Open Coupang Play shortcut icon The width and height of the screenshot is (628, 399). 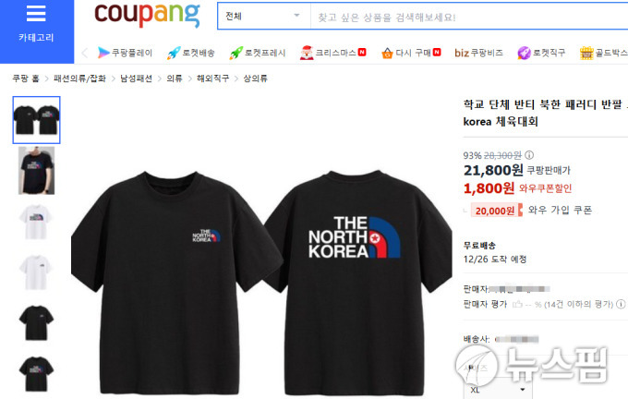103,53
